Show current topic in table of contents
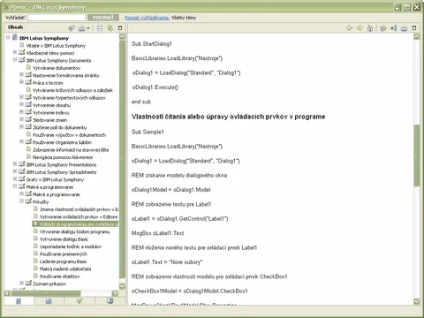Viewport: 424px width, 318px height. point(383,28)
